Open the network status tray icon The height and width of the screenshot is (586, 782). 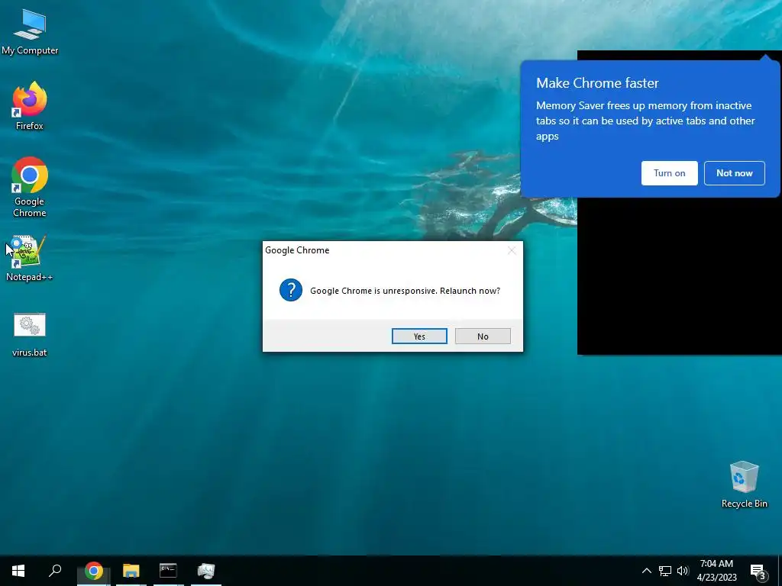(665, 571)
